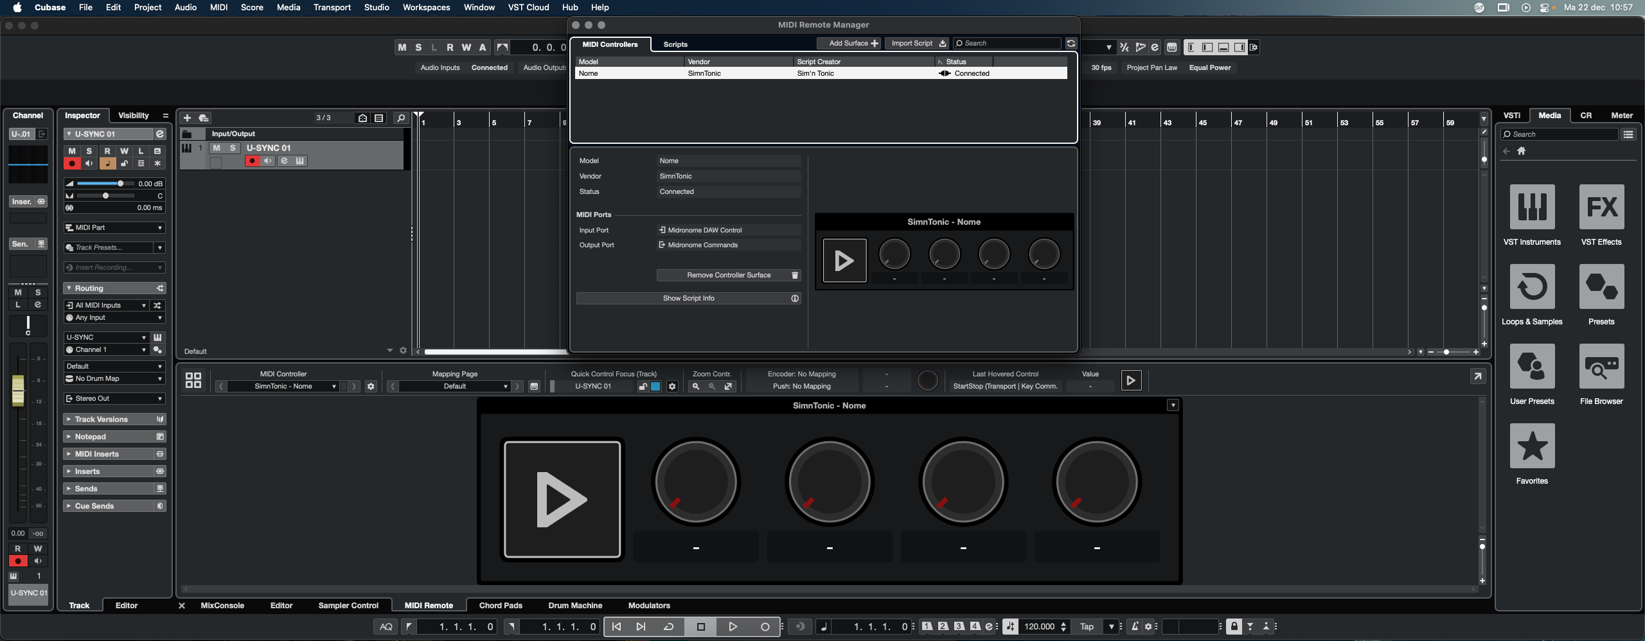Adjust the inspector volume slider
1645x641 pixels.
point(120,184)
